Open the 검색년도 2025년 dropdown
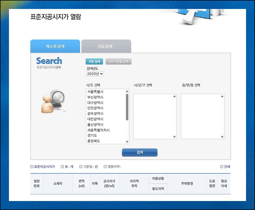Viewport: 255px width, 210px height. [95, 74]
